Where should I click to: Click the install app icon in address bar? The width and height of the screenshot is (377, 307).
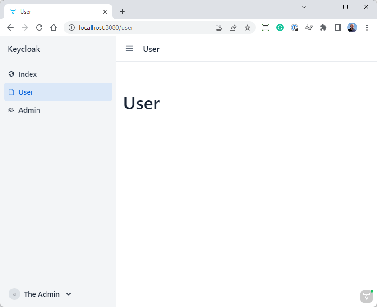point(218,27)
